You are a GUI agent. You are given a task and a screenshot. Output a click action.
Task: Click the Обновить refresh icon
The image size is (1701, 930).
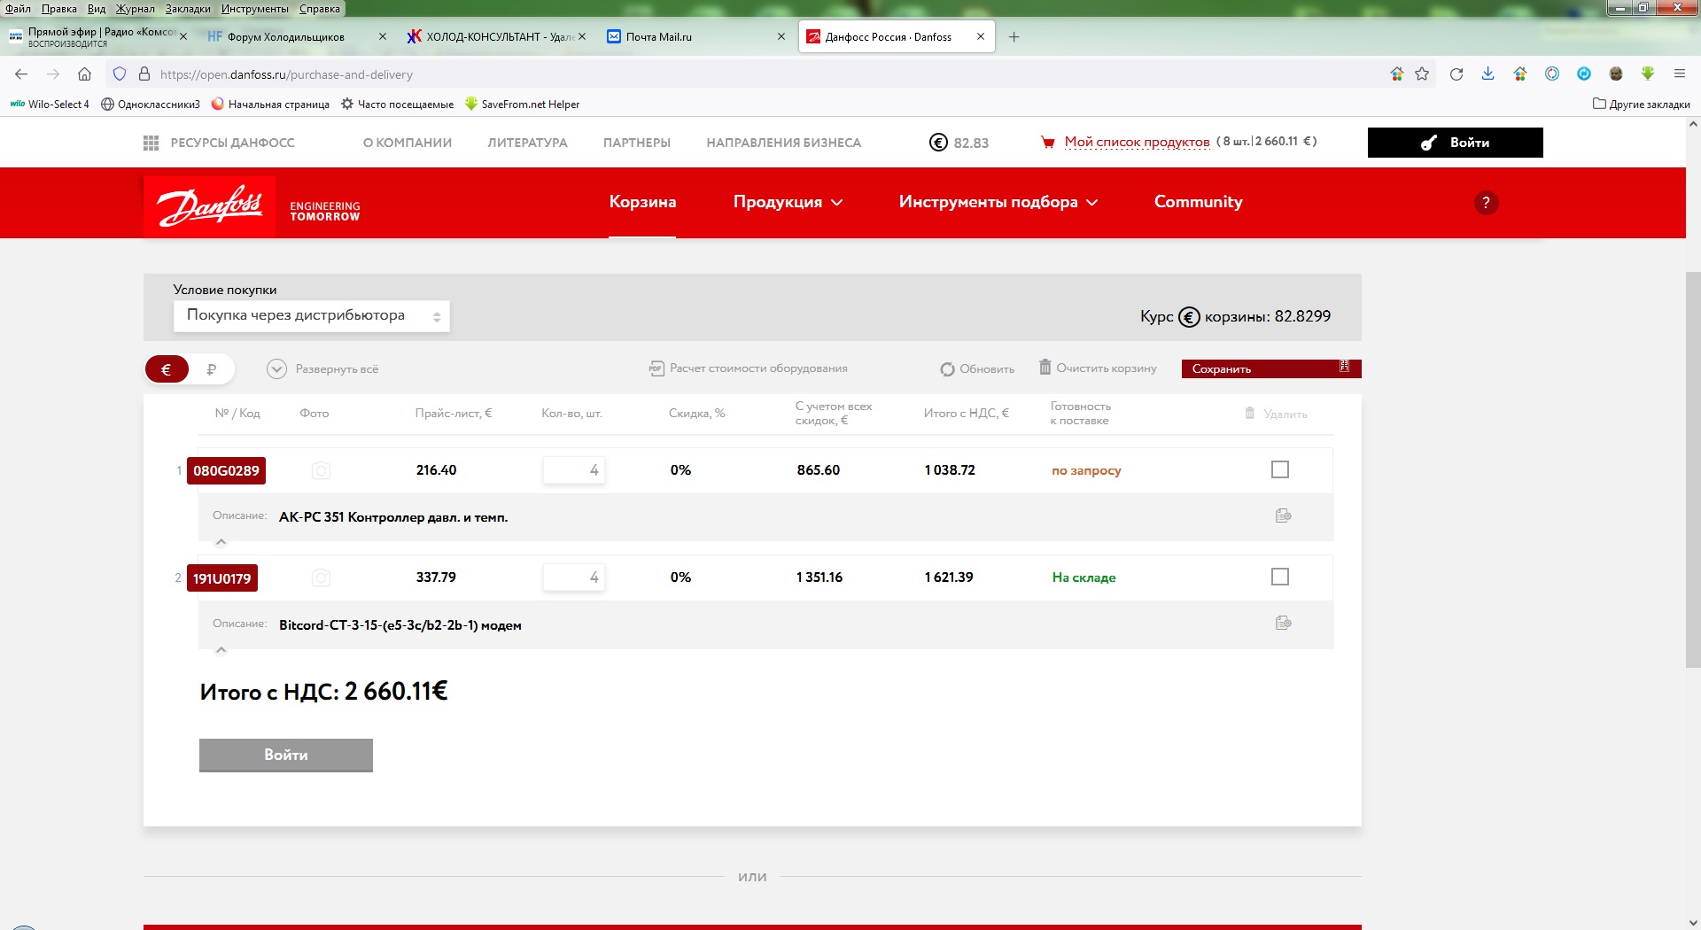947,369
